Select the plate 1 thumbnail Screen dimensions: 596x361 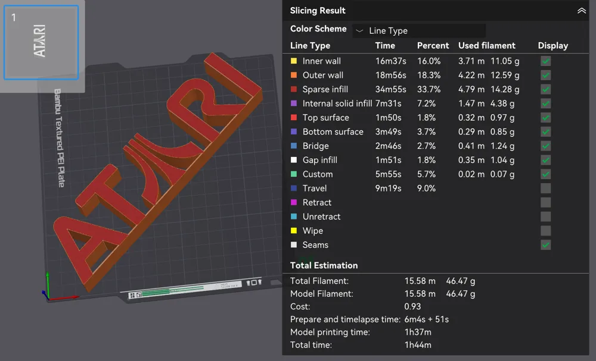point(41,43)
